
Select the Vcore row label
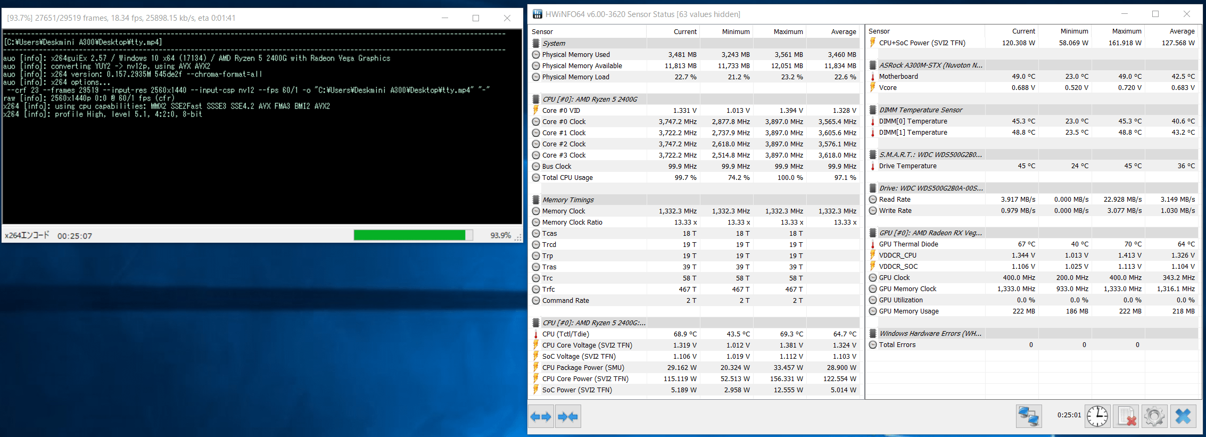coord(888,87)
